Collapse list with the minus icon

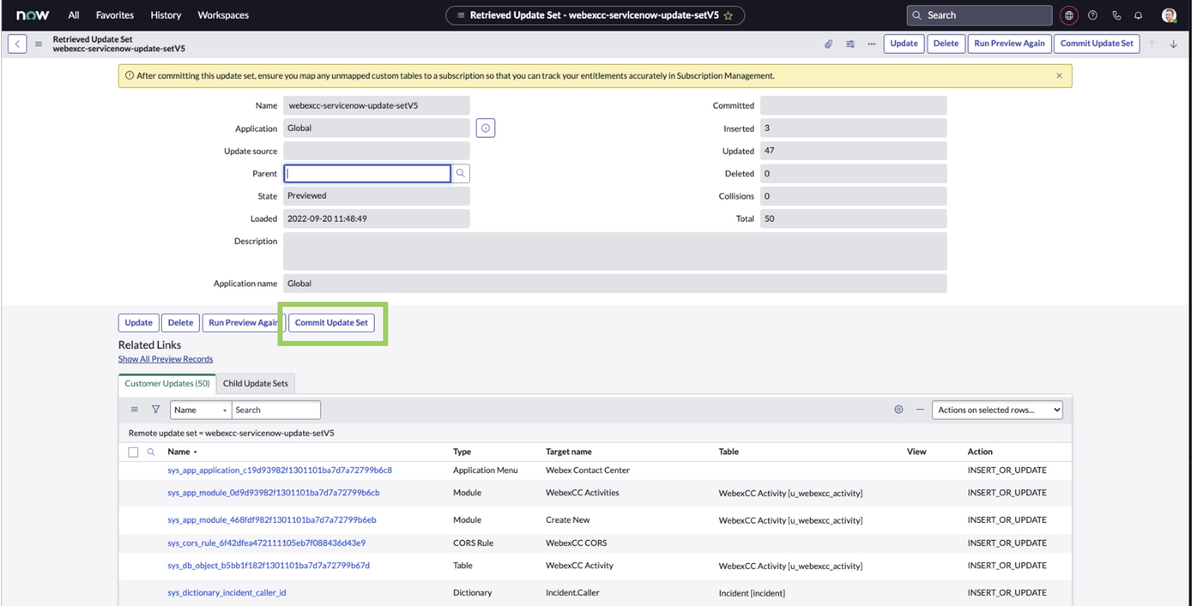click(x=920, y=410)
